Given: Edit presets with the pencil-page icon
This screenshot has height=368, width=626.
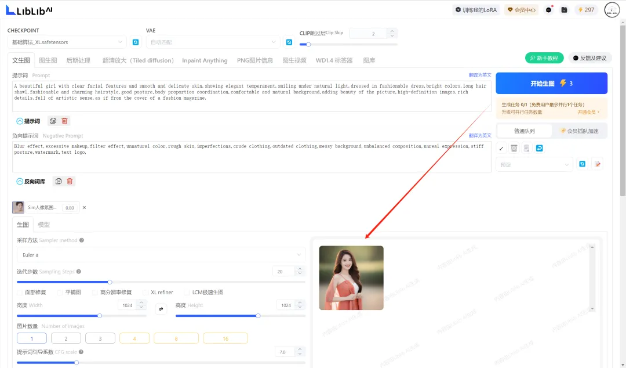Looking at the screenshot, I should click(597, 164).
